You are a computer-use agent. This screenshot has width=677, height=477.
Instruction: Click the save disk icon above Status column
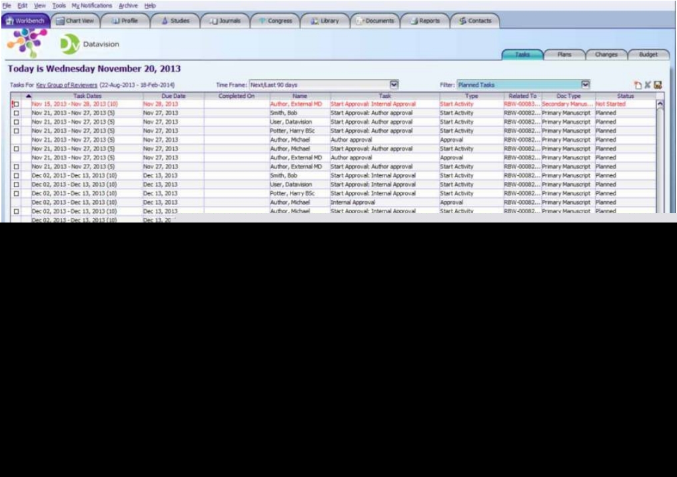[658, 85]
